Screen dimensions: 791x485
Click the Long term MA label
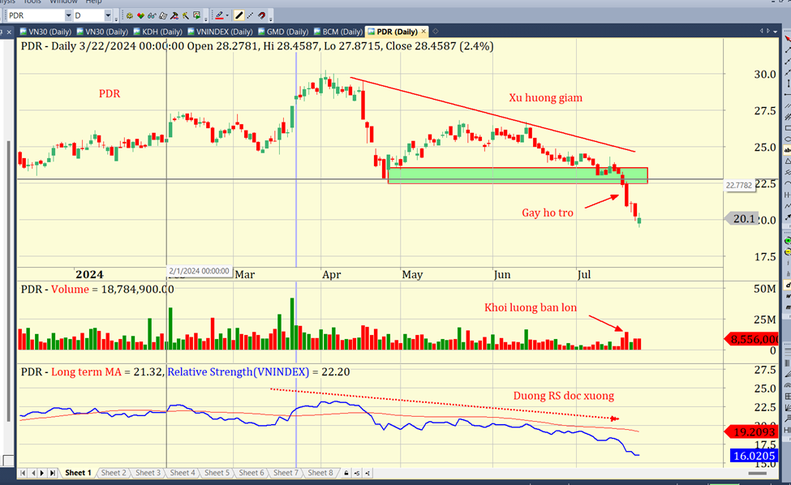86,372
